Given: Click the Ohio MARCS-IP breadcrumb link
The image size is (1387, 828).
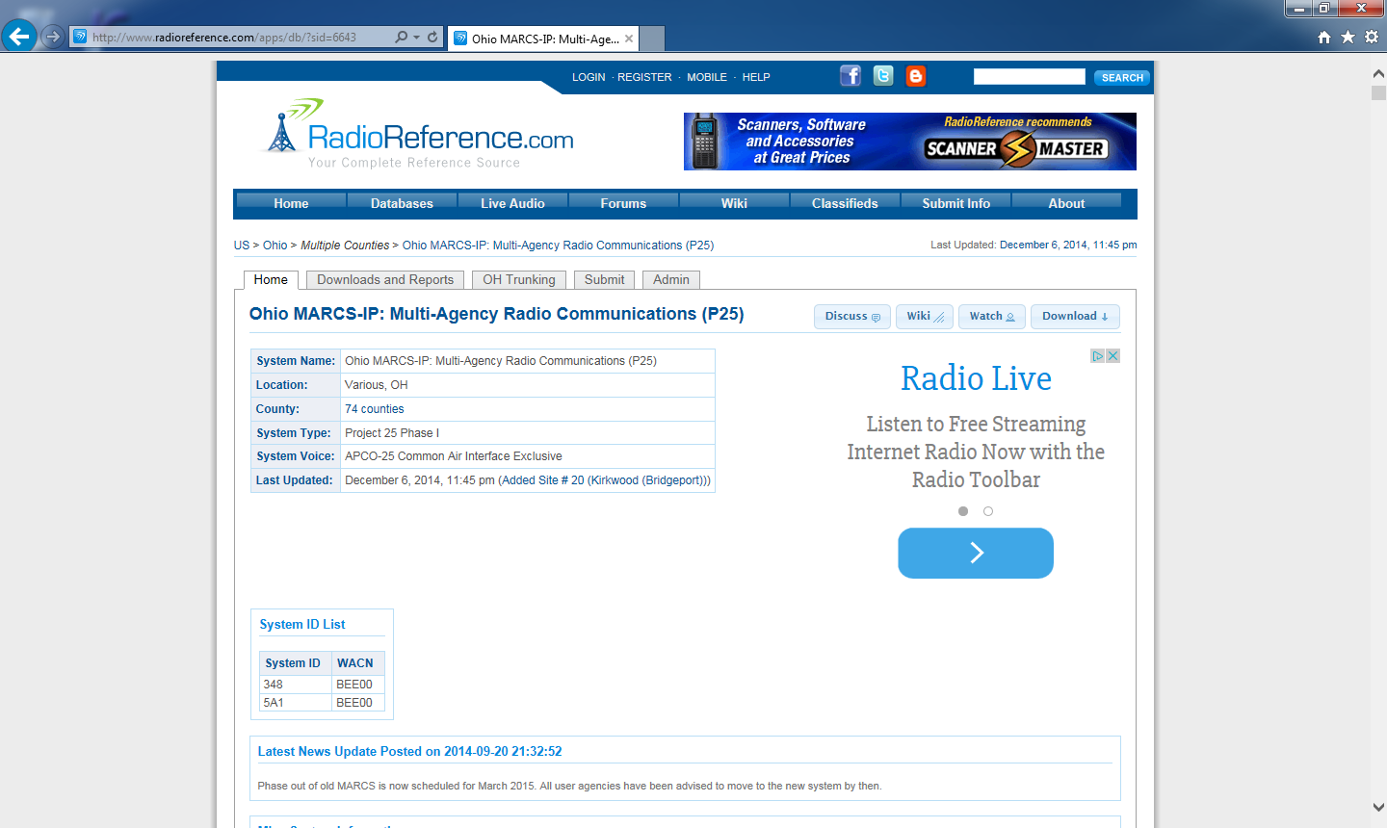Looking at the screenshot, I should coord(558,246).
